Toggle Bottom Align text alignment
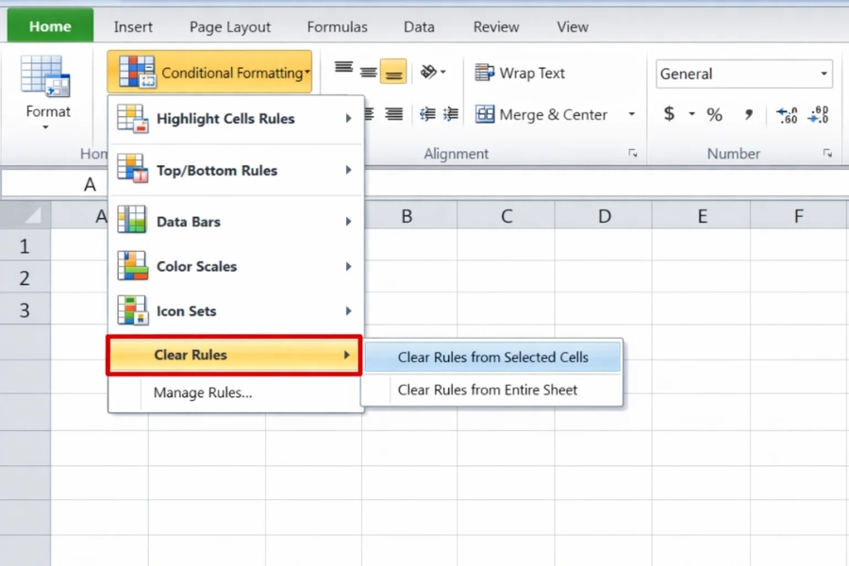The image size is (849, 566). pos(393,70)
